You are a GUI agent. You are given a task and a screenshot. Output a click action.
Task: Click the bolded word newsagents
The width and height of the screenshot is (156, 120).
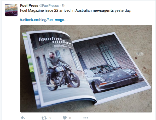tap(103, 10)
